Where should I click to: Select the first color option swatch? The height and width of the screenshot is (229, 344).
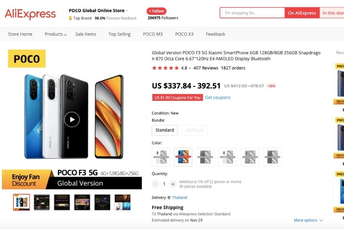click(x=161, y=157)
